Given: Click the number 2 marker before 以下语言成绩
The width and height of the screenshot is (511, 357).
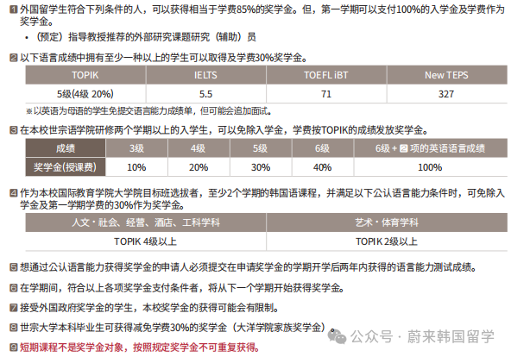Looking at the screenshot, I should [13, 58].
